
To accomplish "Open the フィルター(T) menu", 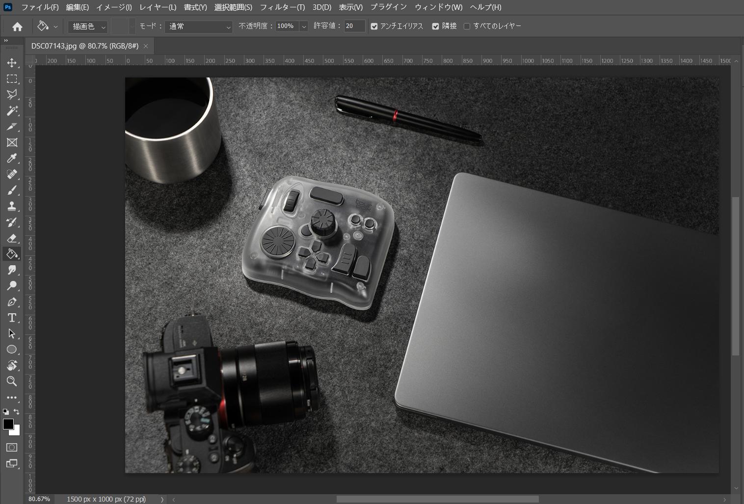I will (282, 7).
